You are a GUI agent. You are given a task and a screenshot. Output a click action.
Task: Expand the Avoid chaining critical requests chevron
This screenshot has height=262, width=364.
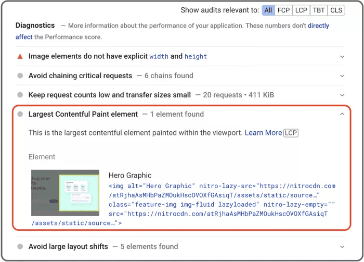tap(342, 76)
